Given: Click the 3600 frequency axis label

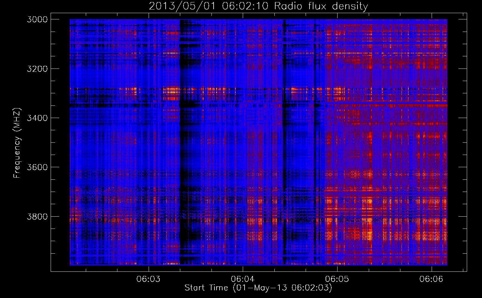Looking at the screenshot, I should (x=37, y=167).
